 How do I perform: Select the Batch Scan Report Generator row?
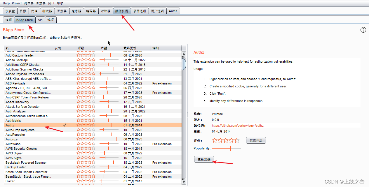point(93,172)
